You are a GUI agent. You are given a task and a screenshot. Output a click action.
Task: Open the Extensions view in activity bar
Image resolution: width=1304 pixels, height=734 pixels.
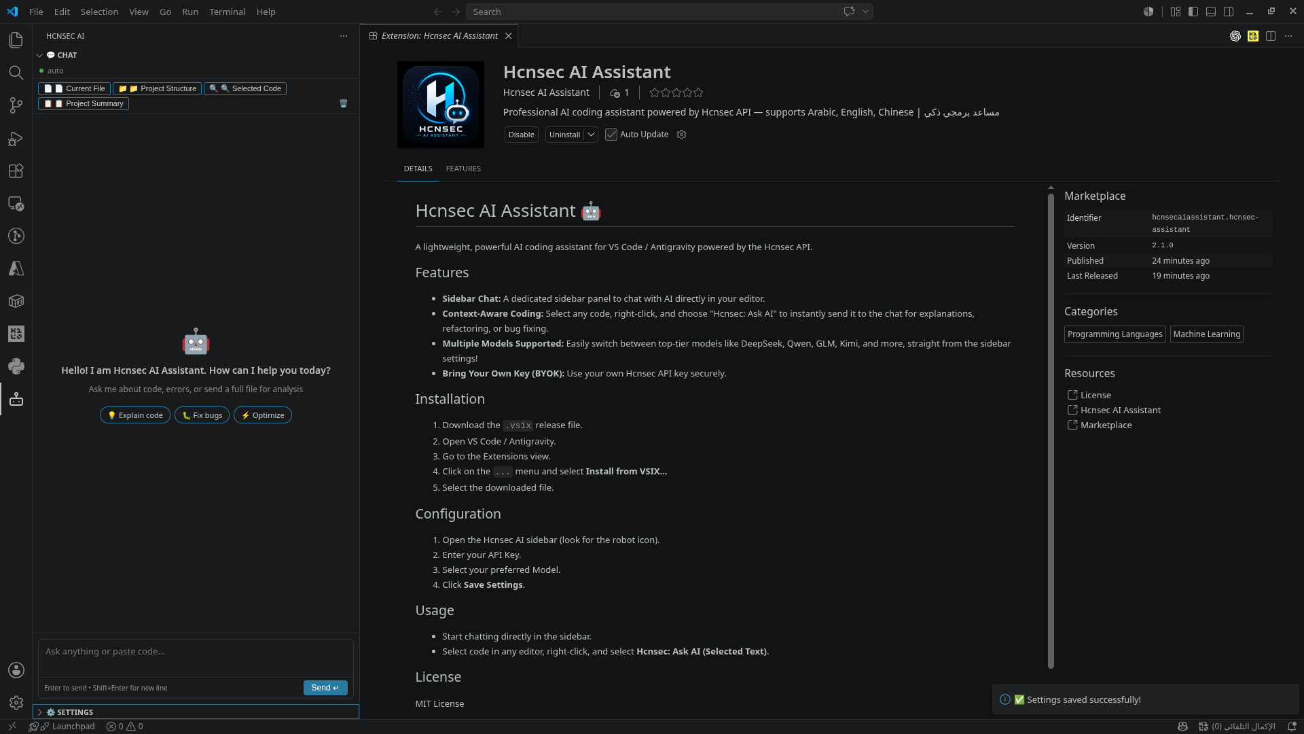click(x=16, y=171)
